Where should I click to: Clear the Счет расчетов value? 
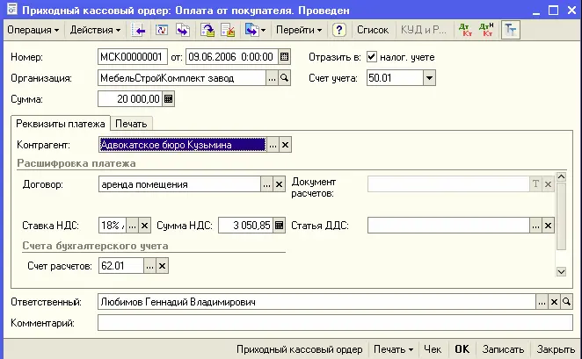(162, 266)
